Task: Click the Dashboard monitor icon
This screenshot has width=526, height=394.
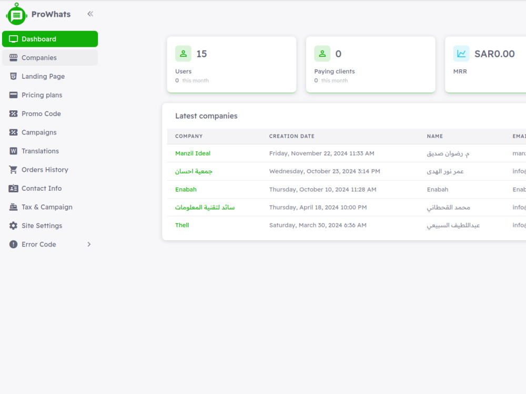Action: coord(14,39)
